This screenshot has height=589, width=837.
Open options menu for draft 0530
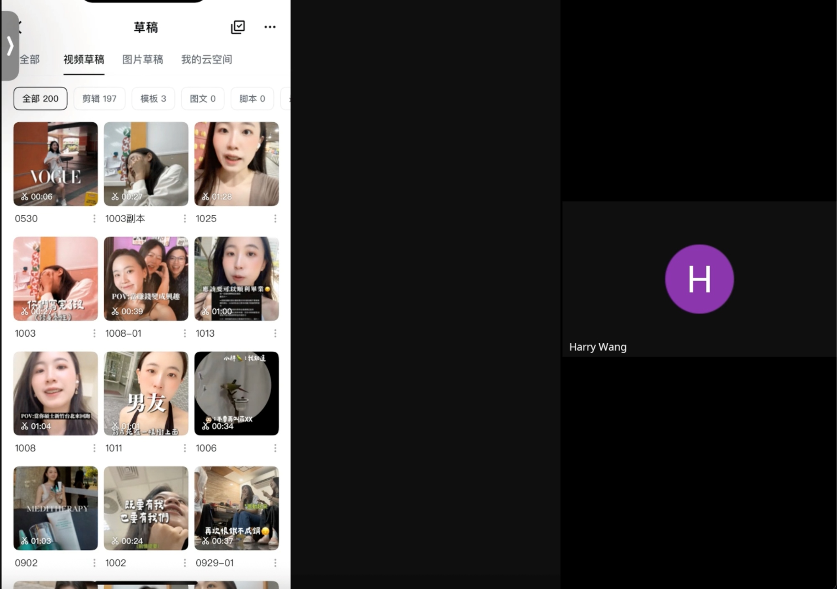pyautogui.click(x=94, y=219)
